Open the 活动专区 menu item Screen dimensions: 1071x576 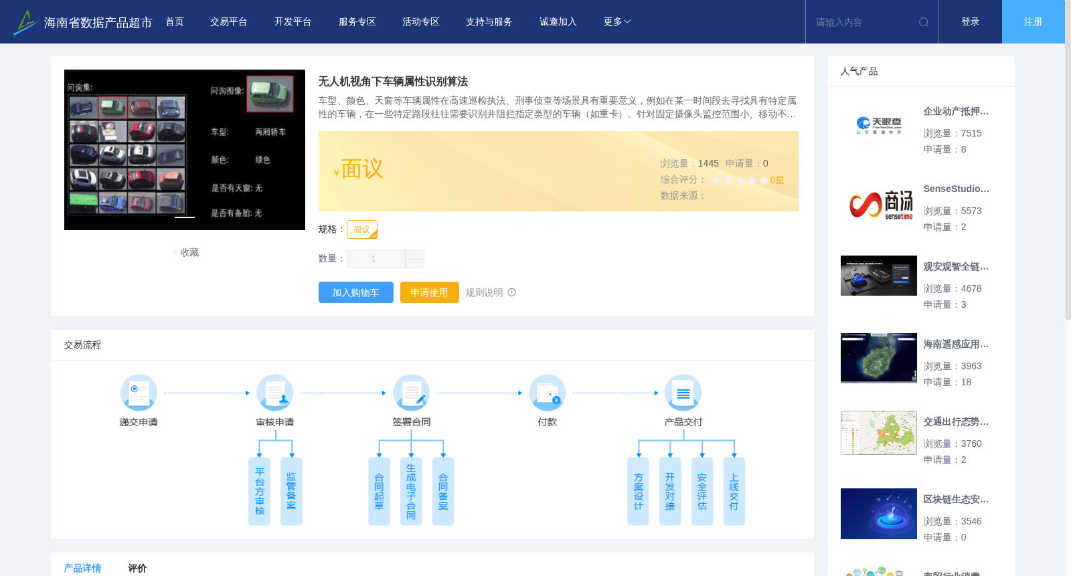421,22
